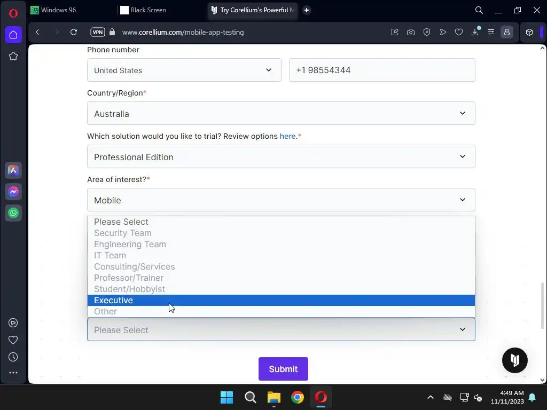Image resolution: width=547 pixels, height=410 pixels.
Task: Open the downloads icon
Action: [x=475, y=32]
